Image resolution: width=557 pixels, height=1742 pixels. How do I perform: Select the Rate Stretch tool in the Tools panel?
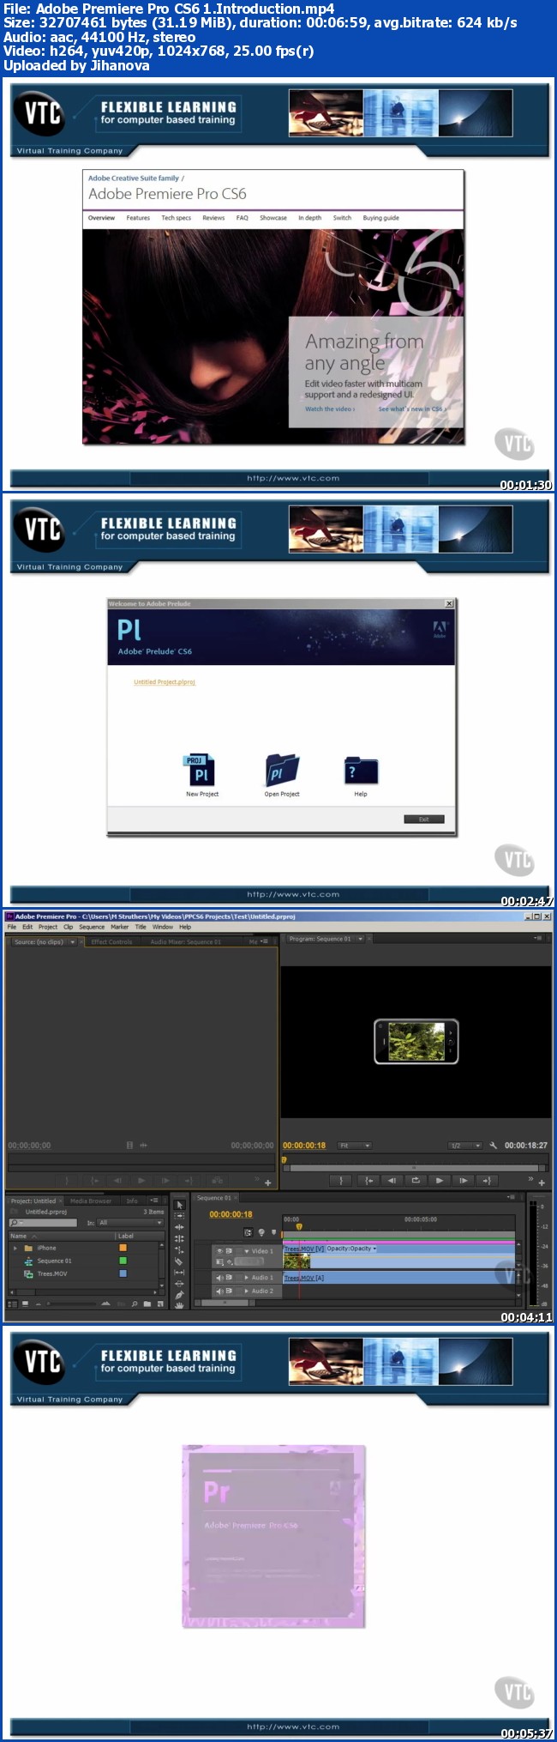[179, 1249]
